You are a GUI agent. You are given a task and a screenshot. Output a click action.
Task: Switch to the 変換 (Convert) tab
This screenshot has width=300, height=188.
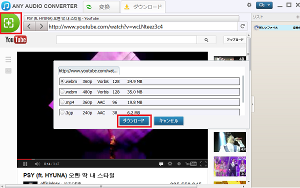(101, 7)
